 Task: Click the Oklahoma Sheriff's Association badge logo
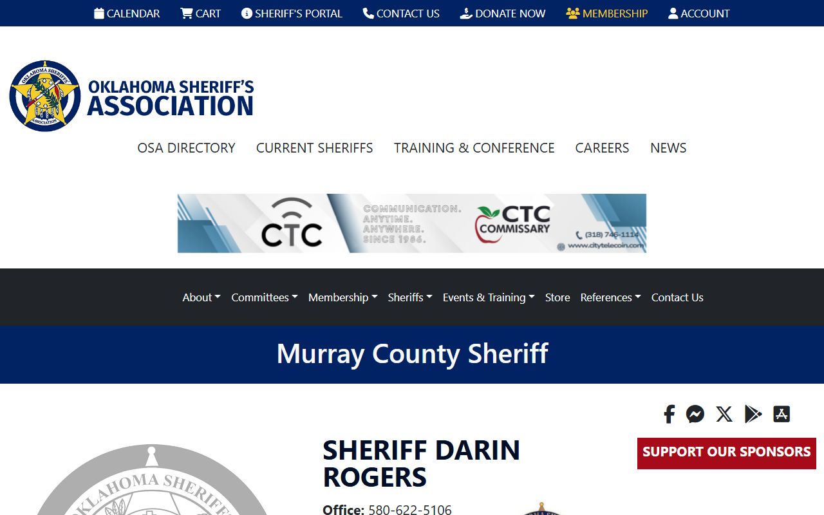(45, 96)
